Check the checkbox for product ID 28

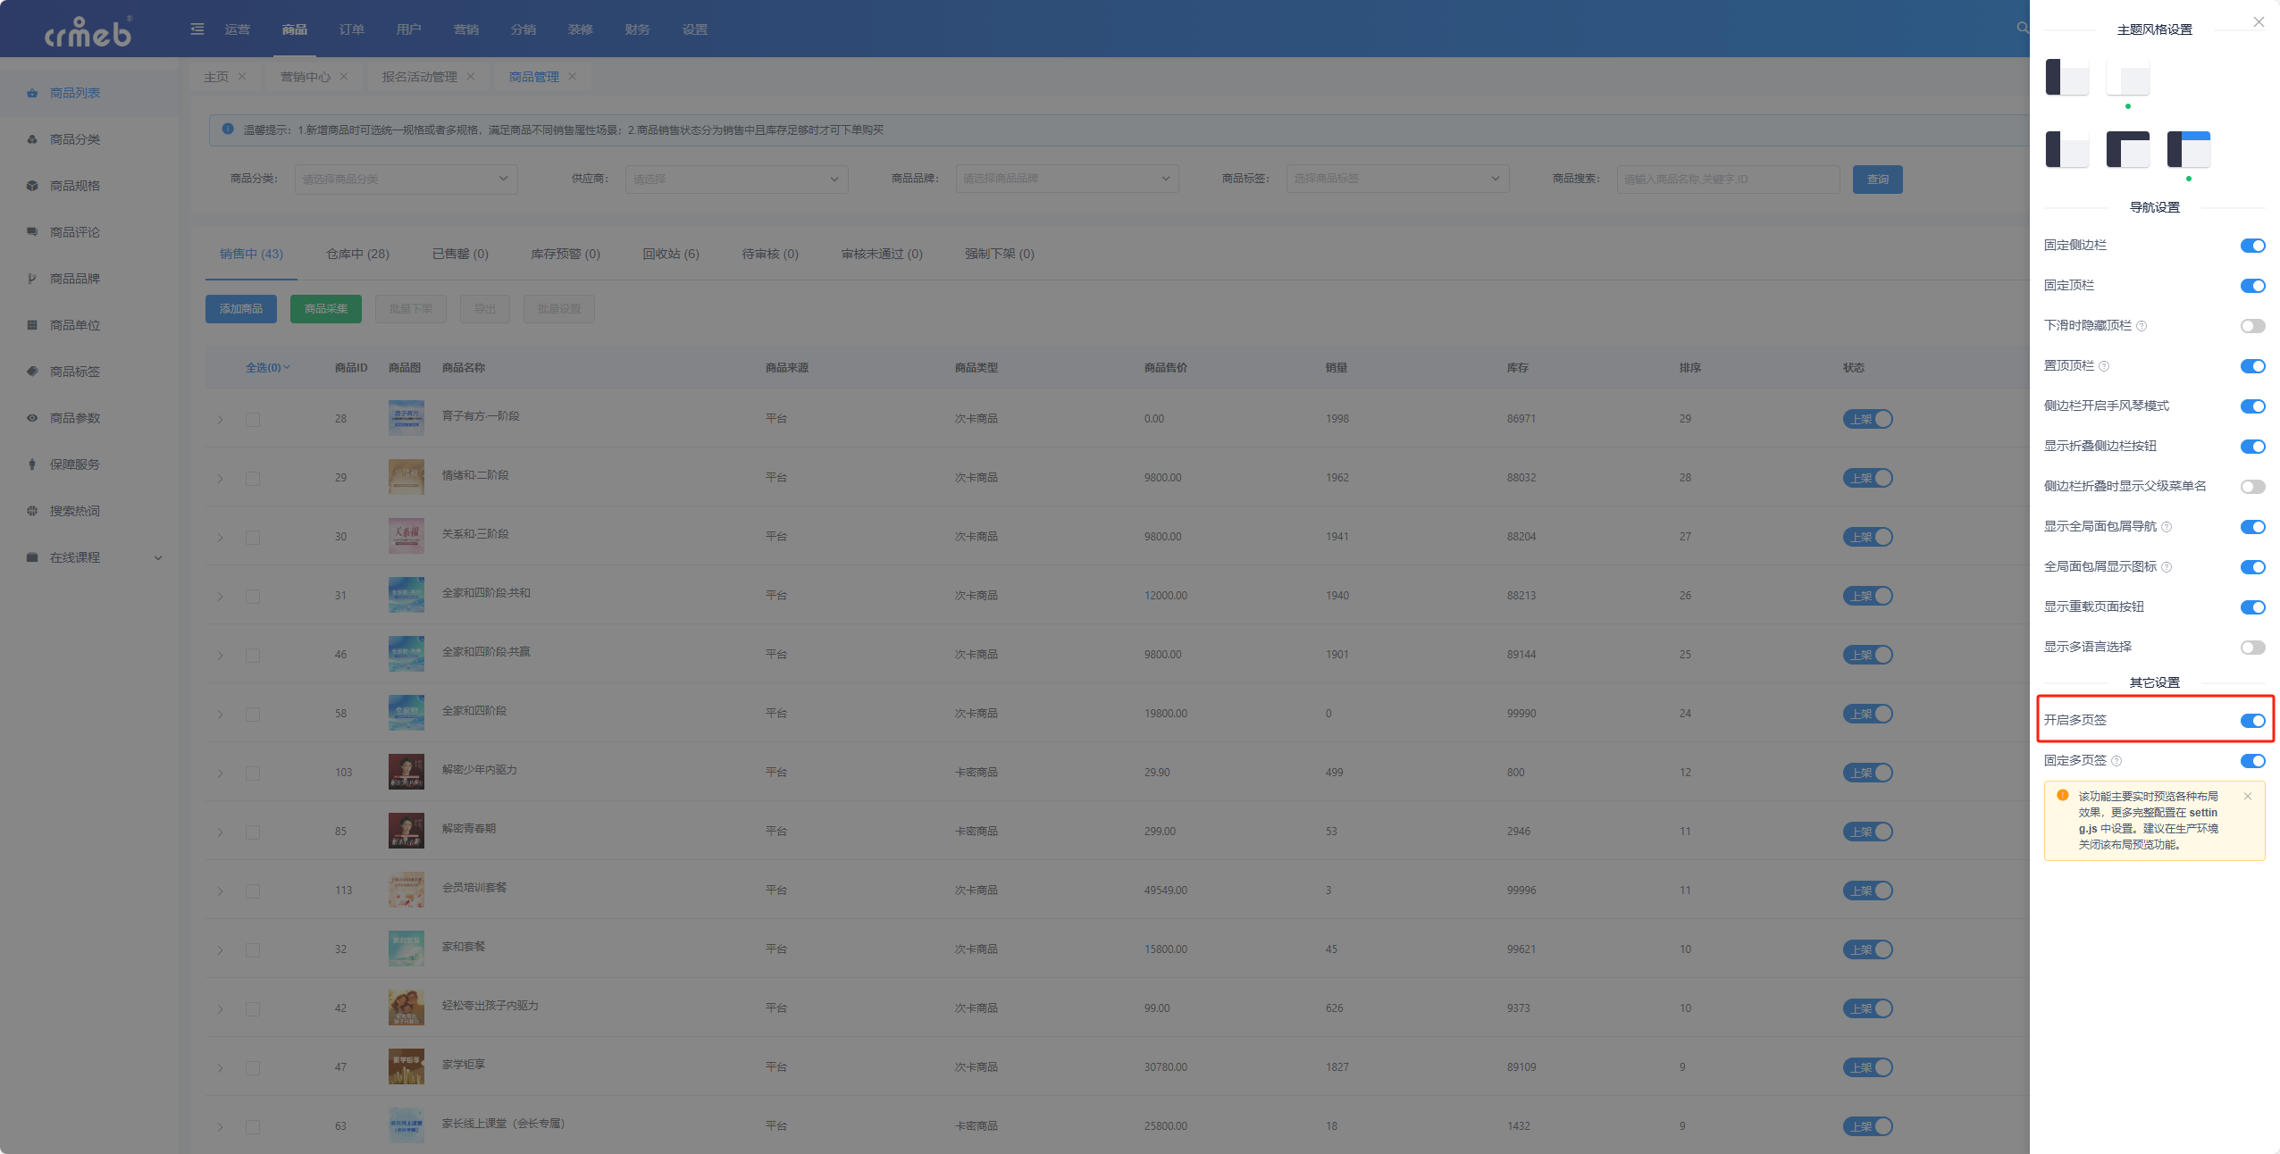pos(253,420)
